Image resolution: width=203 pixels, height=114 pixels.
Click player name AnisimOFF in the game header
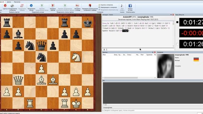[127, 17]
